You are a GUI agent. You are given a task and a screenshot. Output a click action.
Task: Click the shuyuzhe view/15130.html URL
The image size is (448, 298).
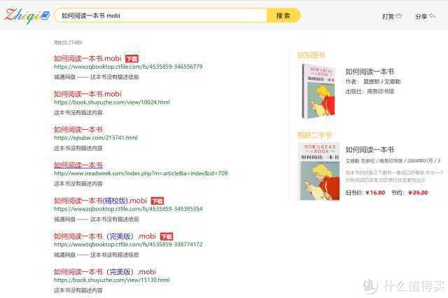[x=111, y=280]
